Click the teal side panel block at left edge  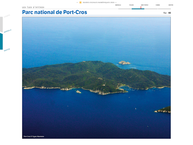pos(1,41)
